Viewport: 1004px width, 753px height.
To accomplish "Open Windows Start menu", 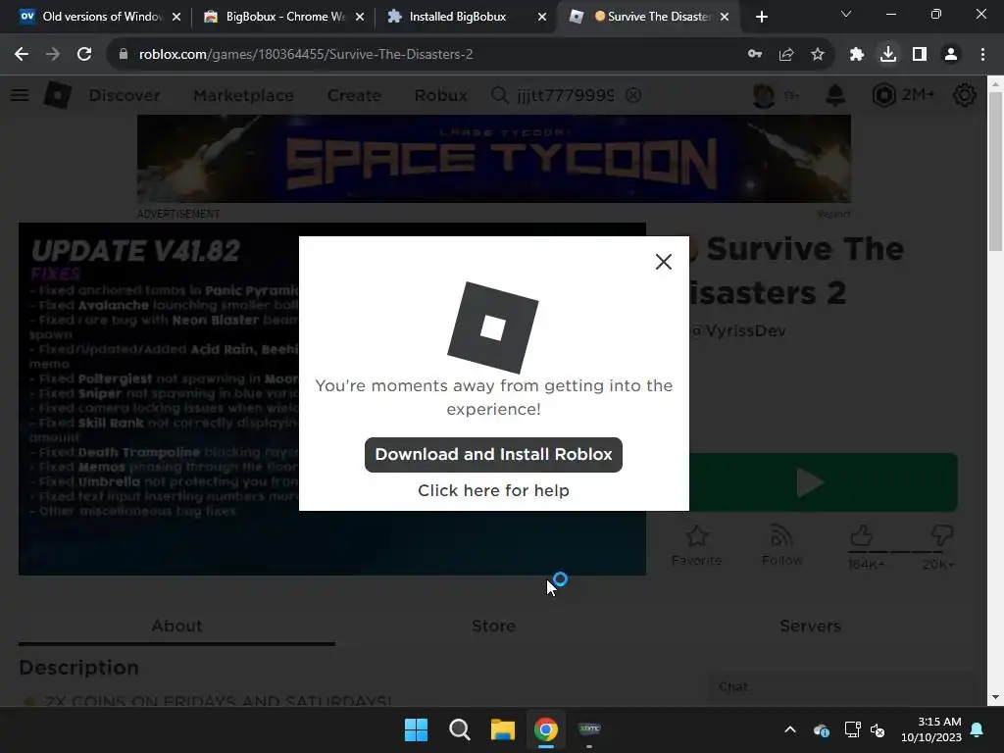I will click(x=416, y=729).
